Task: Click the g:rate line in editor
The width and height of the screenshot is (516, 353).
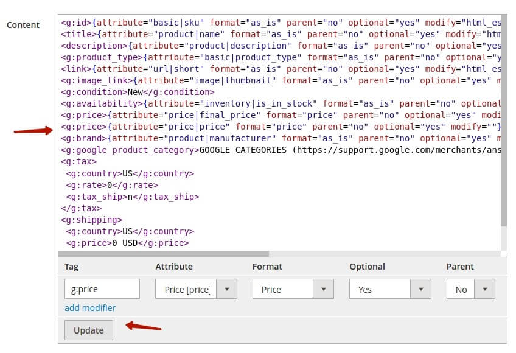Action: pyautogui.click(x=112, y=185)
